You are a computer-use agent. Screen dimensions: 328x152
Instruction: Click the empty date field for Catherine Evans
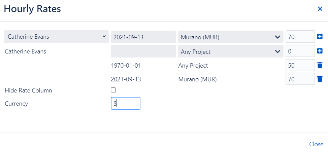click(143, 51)
